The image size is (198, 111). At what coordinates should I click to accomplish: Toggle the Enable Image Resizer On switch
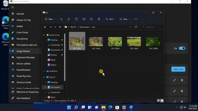point(182,48)
